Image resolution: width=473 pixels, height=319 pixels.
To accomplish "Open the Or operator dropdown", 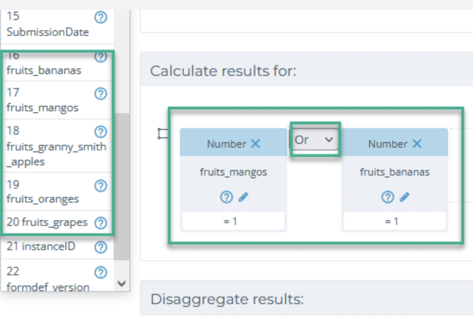I will pyautogui.click(x=315, y=140).
